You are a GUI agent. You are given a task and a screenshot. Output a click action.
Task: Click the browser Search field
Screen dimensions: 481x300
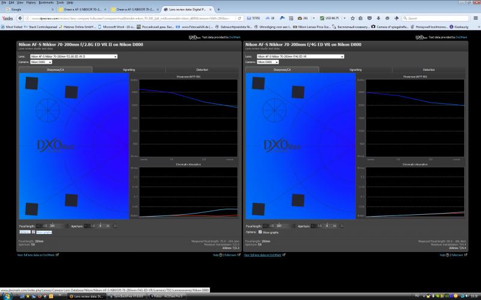(435, 19)
